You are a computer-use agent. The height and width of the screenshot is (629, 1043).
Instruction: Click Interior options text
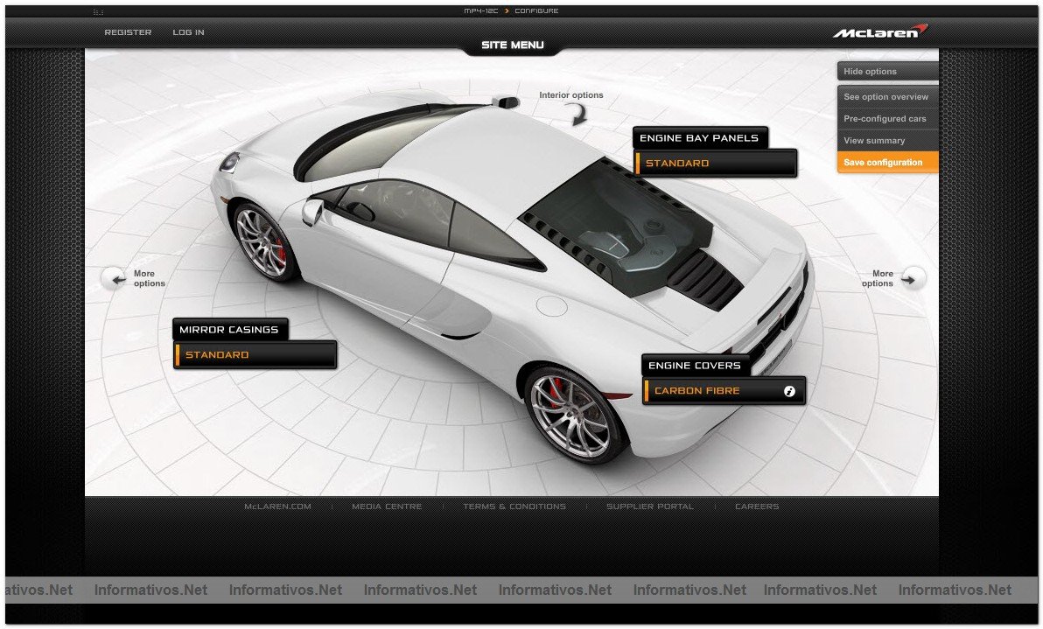click(570, 95)
